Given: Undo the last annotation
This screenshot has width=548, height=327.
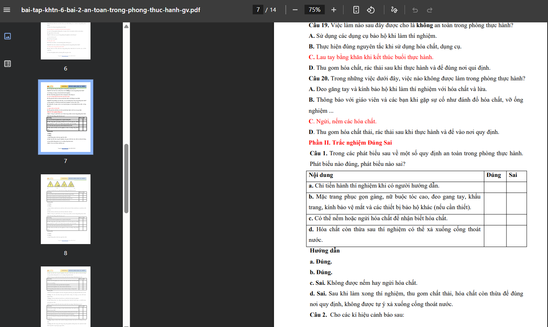Looking at the screenshot, I should click(415, 10).
